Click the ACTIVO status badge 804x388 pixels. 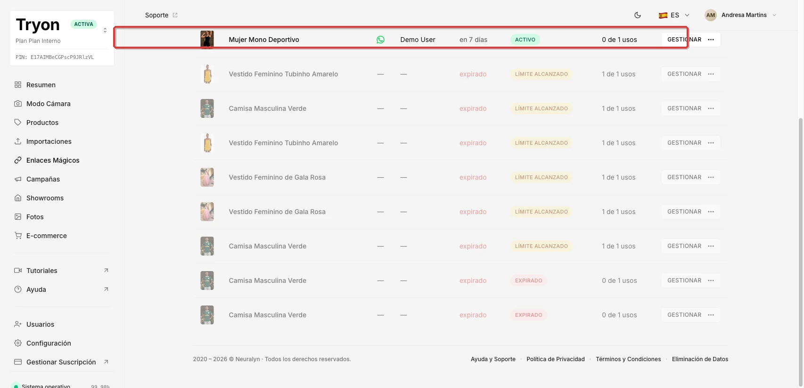click(x=525, y=40)
